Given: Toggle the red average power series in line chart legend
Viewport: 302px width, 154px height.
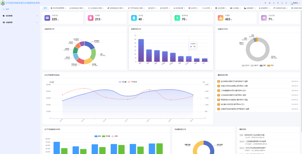Looking at the screenshot, I should click(x=133, y=82).
